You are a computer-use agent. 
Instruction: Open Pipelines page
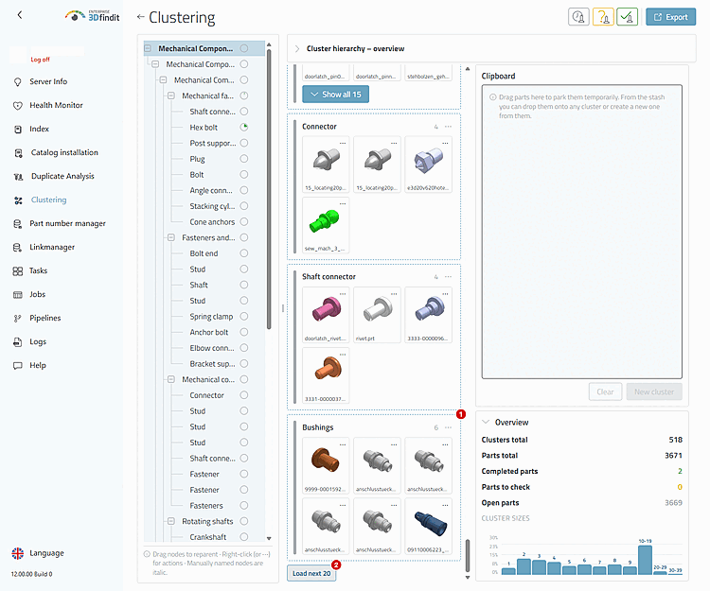[45, 319]
